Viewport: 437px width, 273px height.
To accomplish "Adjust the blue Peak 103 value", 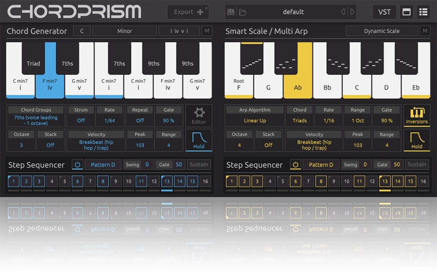I will pyautogui.click(x=140, y=145).
